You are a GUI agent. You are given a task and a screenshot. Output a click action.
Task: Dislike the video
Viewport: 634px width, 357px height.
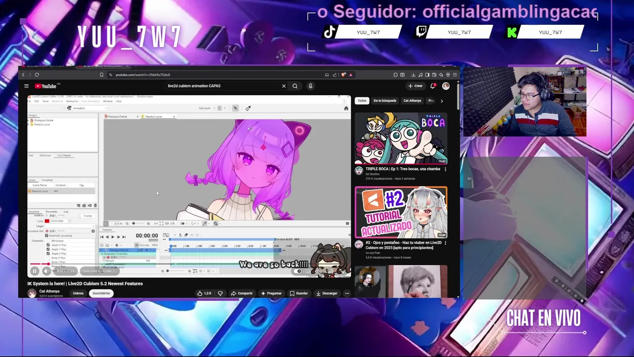coord(220,293)
